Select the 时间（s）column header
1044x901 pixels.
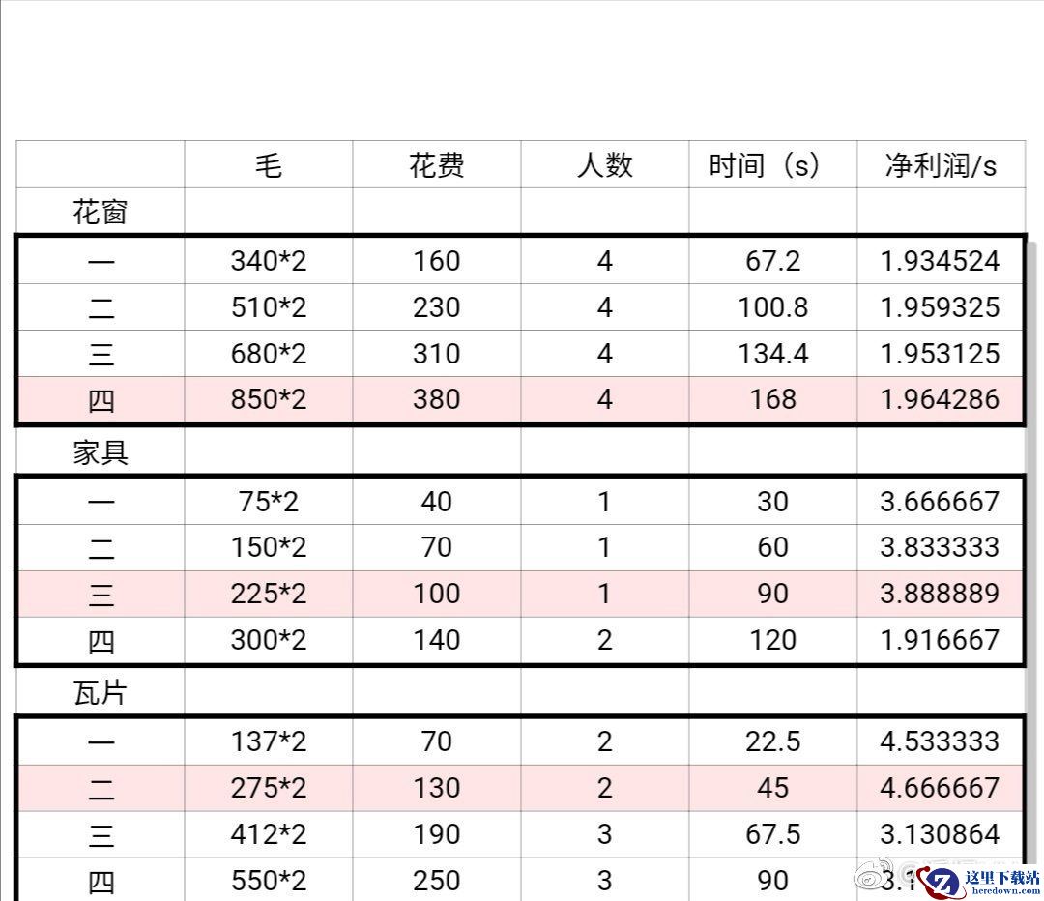[772, 165]
